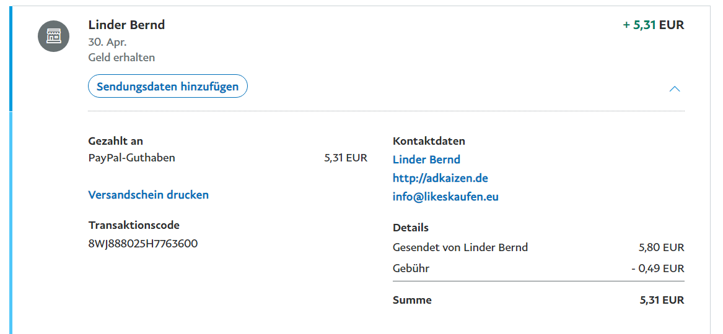723x334 pixels.
Task: Click the - 0,49 EUR fee amount
Action: coord(657,268)
